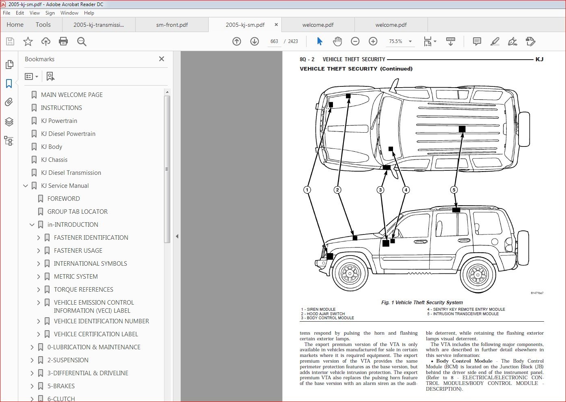Switch to the sm-front.pdf tab

pos(172,25)
